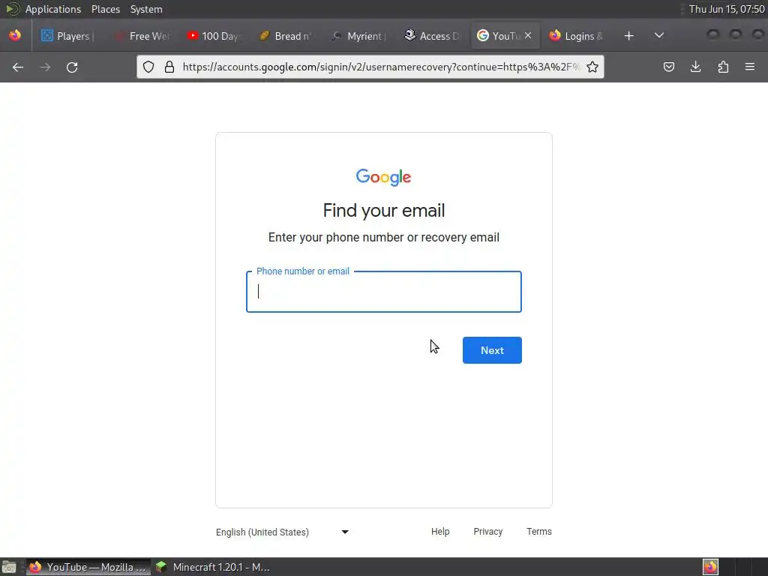This screenshot has width=768, height=576.
Task: Open the Privacy link
Action: click(x=487, y=532)
